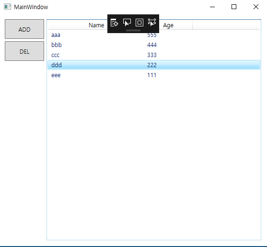The image size is (267, 247).
Task: Minimize the MainWindow window
Action: pos(212,7)
